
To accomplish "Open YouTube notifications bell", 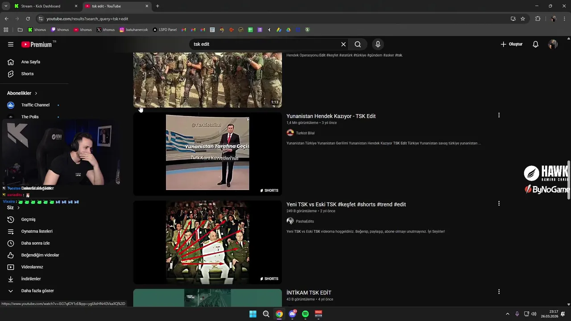I will click(x=536, y=44).
